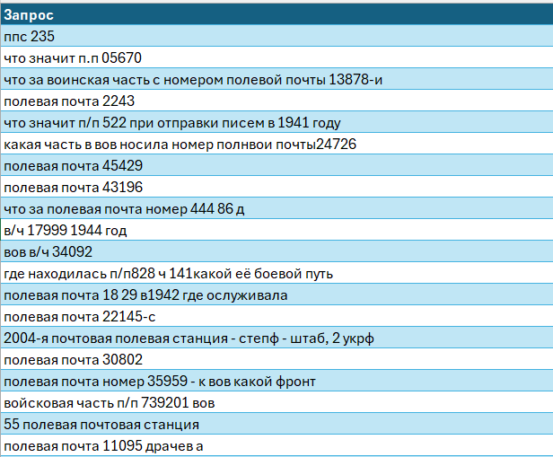Click the cell "вов в/ч 34092"
Viewport: 553px width, 457px height.
pyautogui.click(x=48, y=252)
